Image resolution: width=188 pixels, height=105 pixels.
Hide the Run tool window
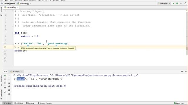coord(186,71)
